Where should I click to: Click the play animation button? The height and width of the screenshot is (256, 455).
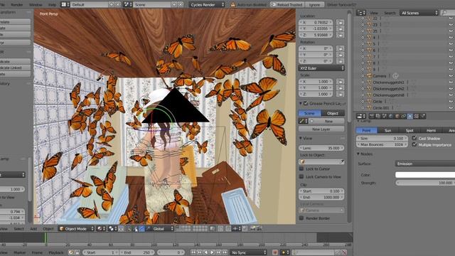(212, 252)
